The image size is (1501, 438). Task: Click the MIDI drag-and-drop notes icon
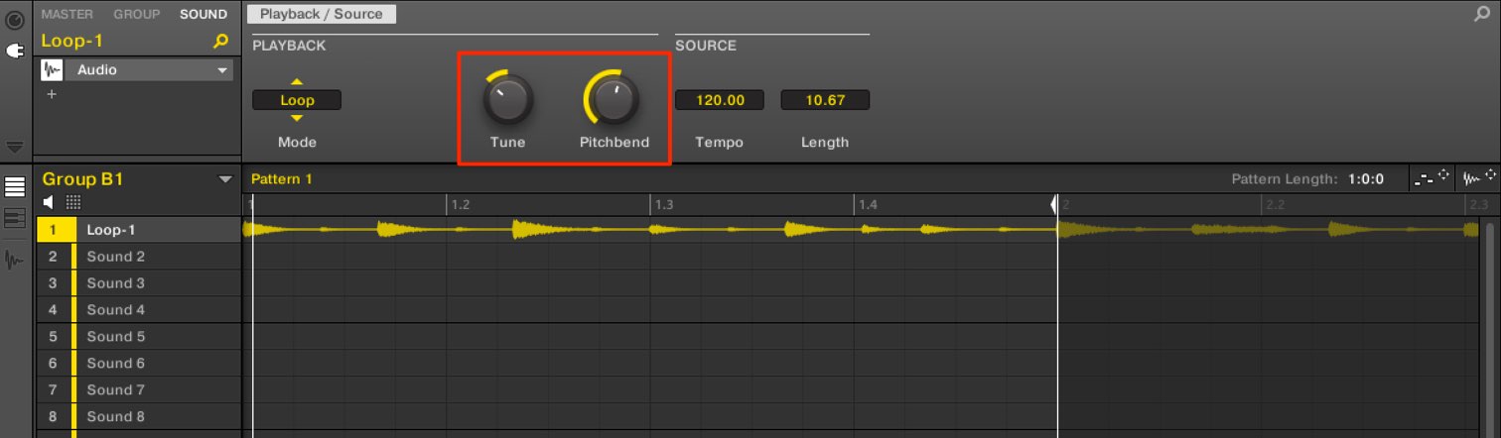[x=1431, y=178]
